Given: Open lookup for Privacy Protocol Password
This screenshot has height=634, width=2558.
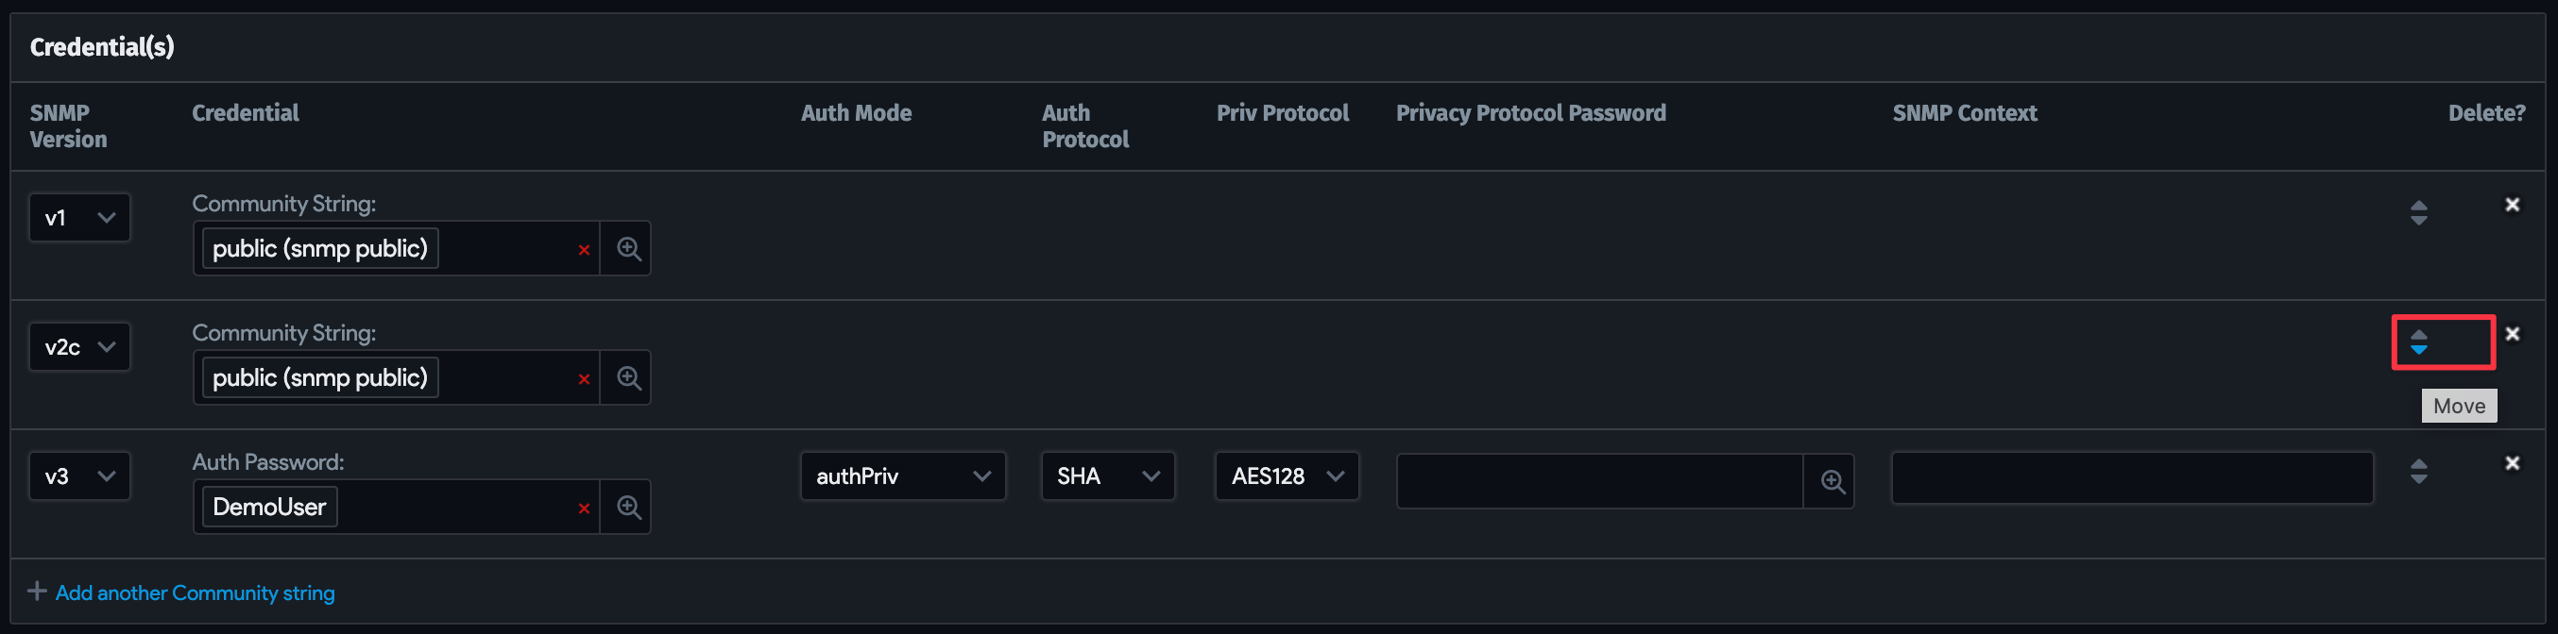Looking at the screenshot, I should pos(1833,482).
